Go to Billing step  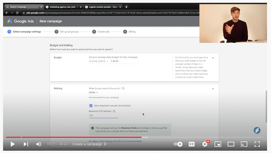click(129, 31)
